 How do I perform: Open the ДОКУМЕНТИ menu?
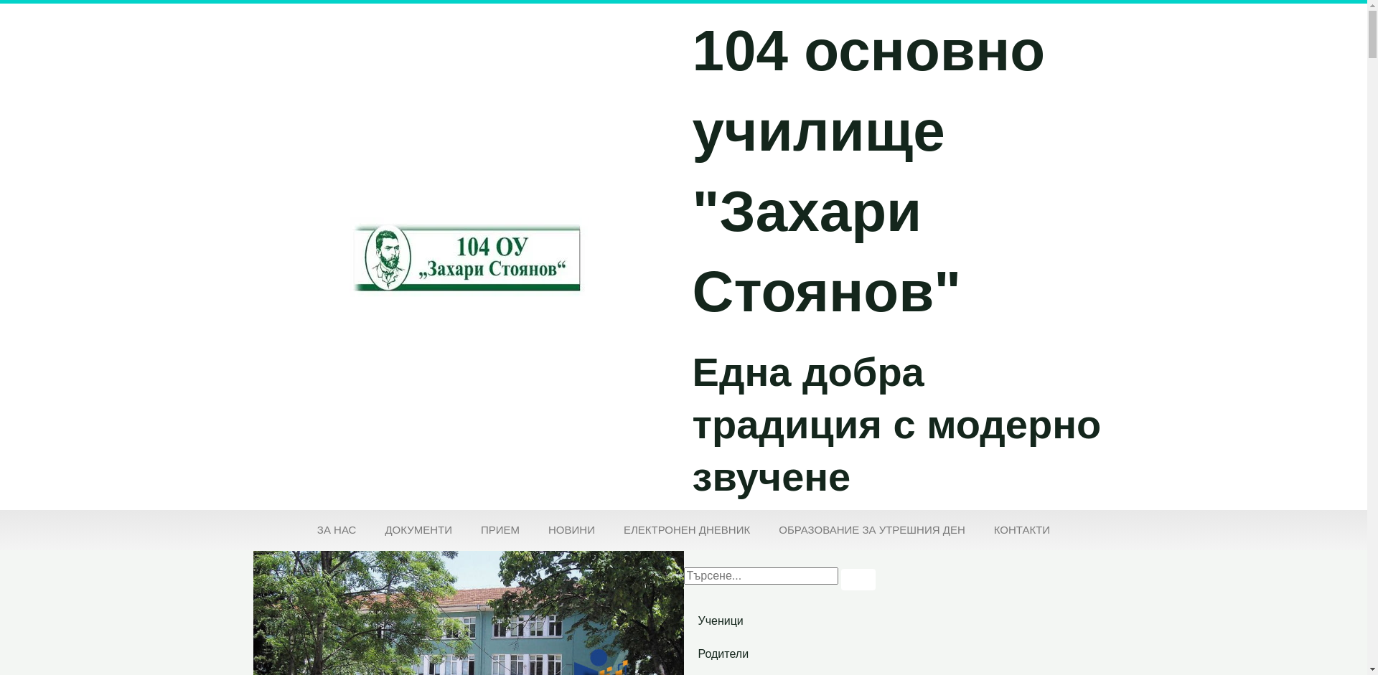pos(418,530)
